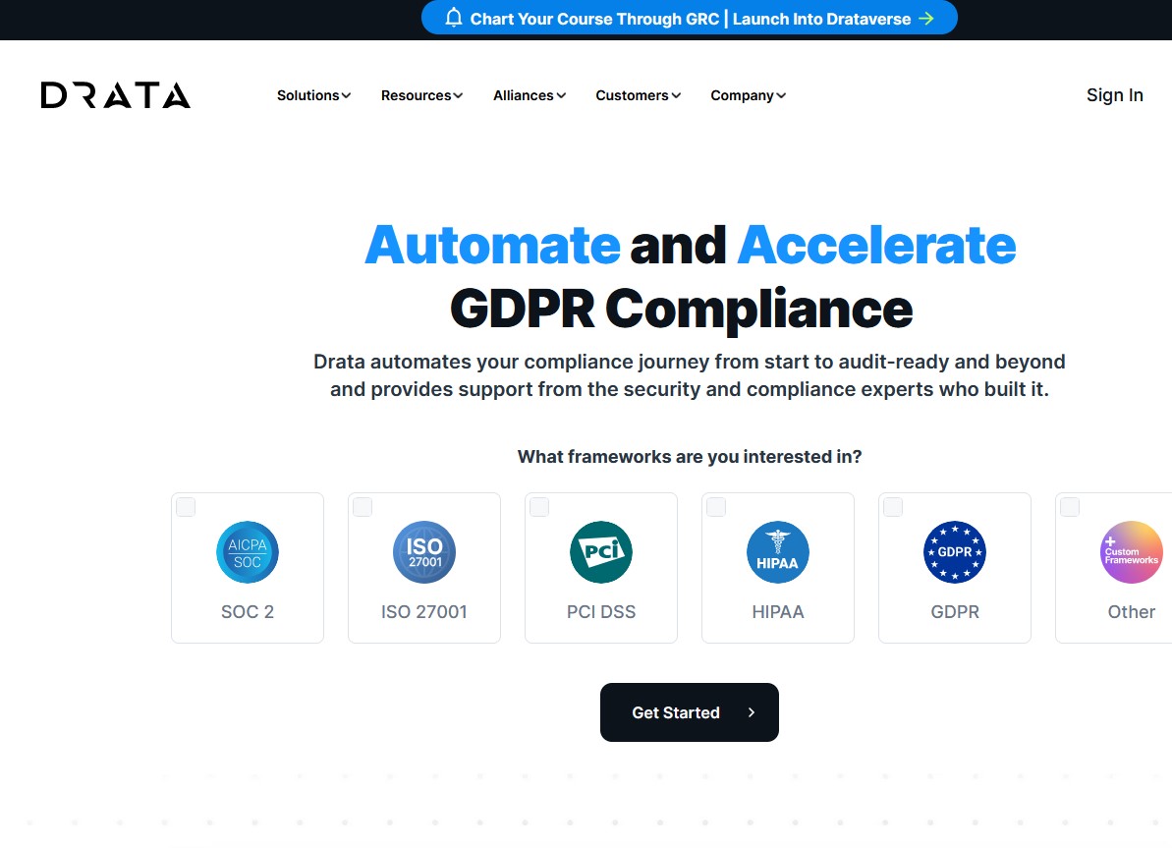Image resolution: width=1172 pixels, height=848 pixels.
Task: Expand the Company dropdown chevron
Action: 780,95
